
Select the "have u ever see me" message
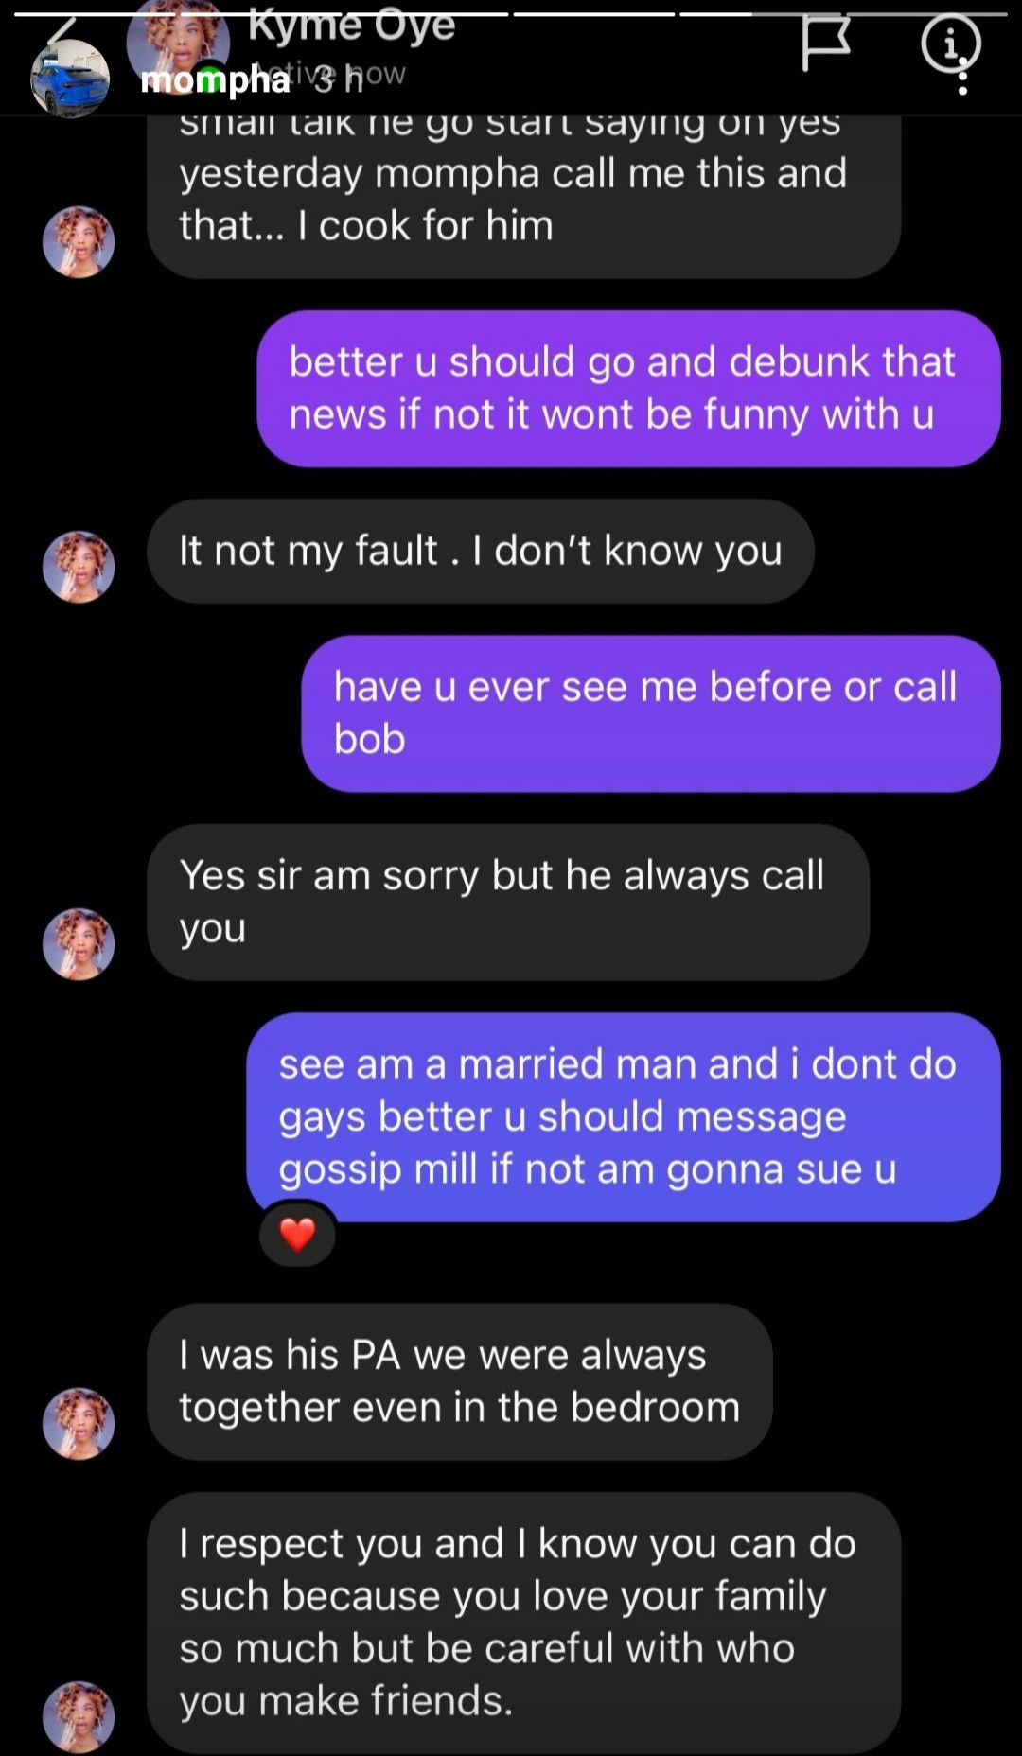click(651, 713)
